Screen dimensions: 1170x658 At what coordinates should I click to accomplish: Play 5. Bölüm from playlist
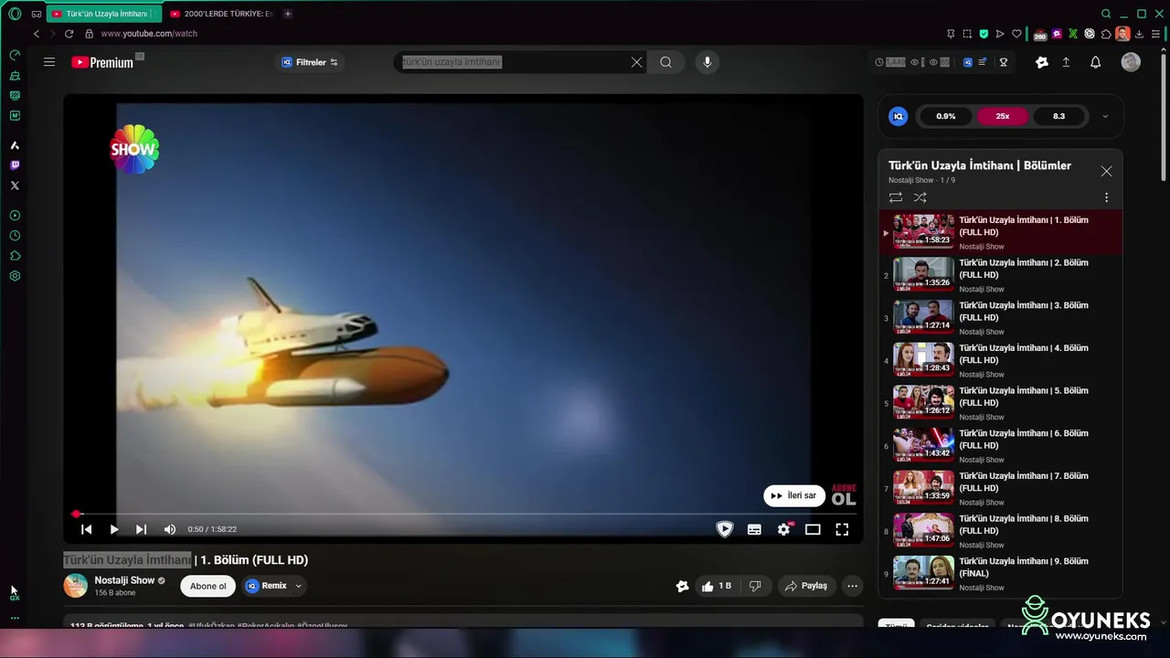[x=1000, y=403]
